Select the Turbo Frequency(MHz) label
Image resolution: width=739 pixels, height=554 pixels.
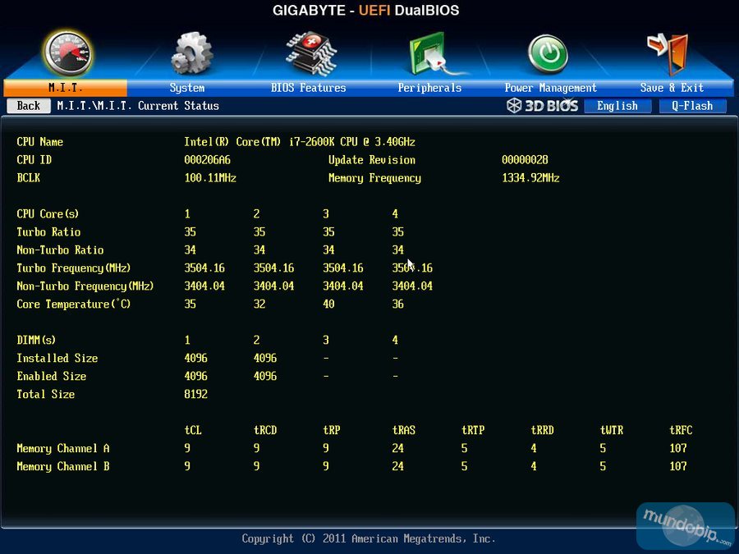point(74,268)
